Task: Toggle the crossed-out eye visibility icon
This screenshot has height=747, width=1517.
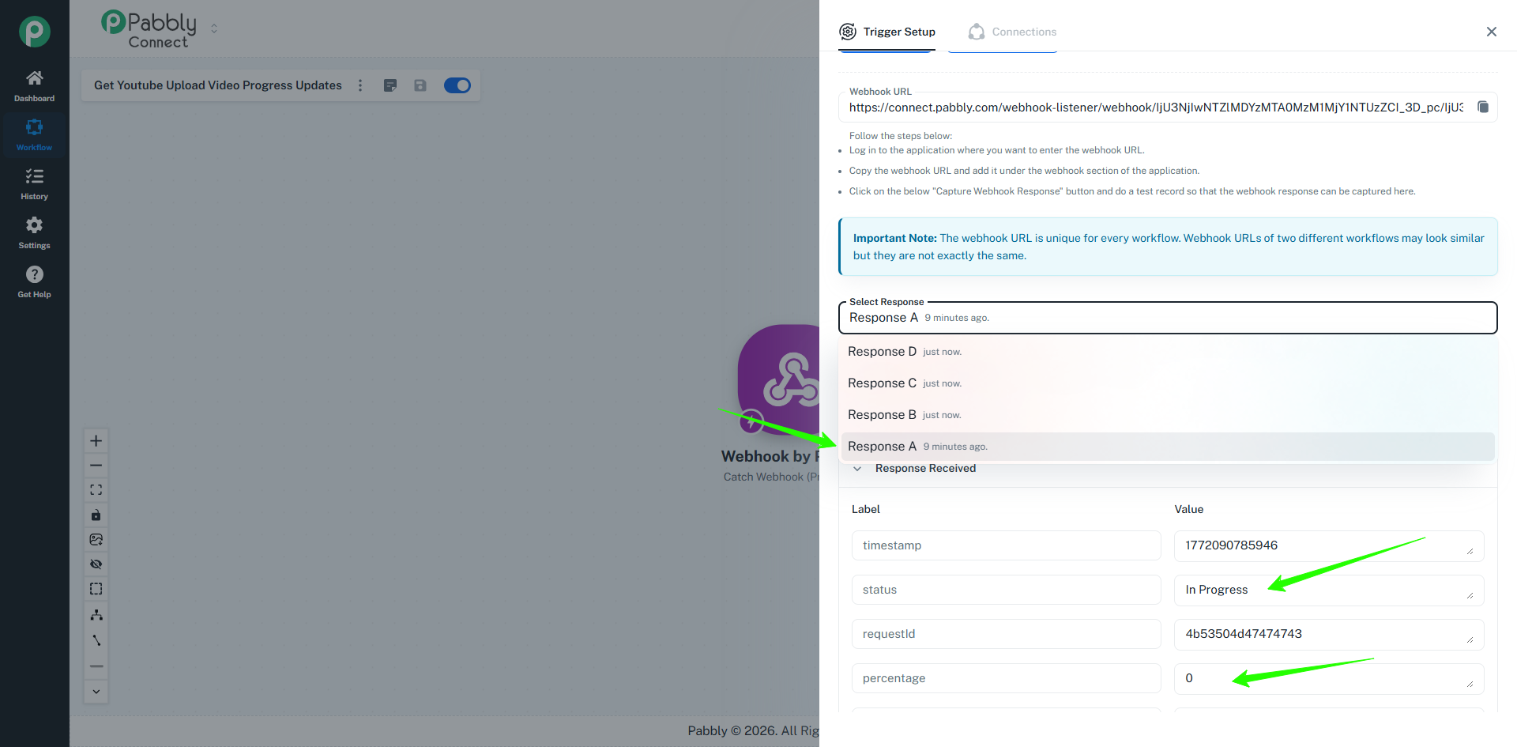Action: tap(96, 564)
